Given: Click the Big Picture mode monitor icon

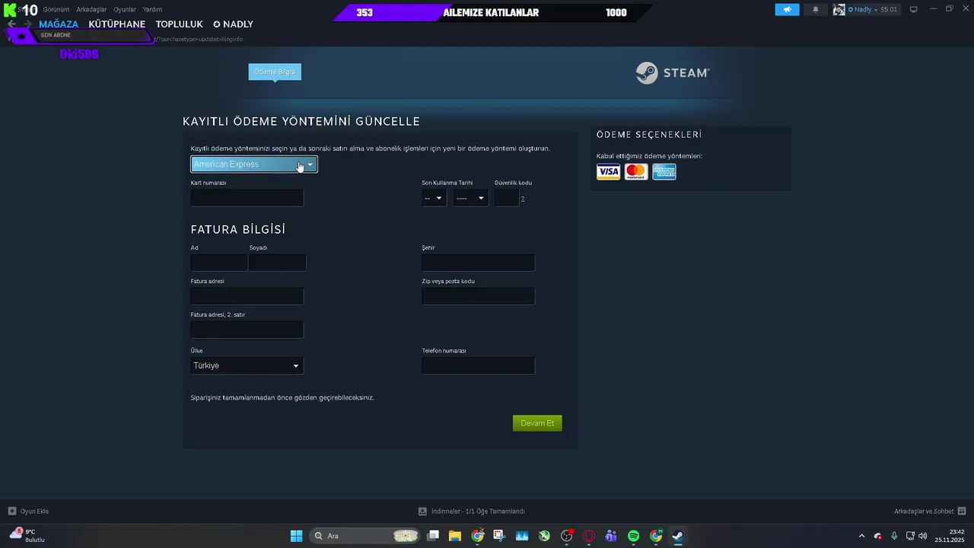Looking at the screenshot, I should (x=914, y=9).
